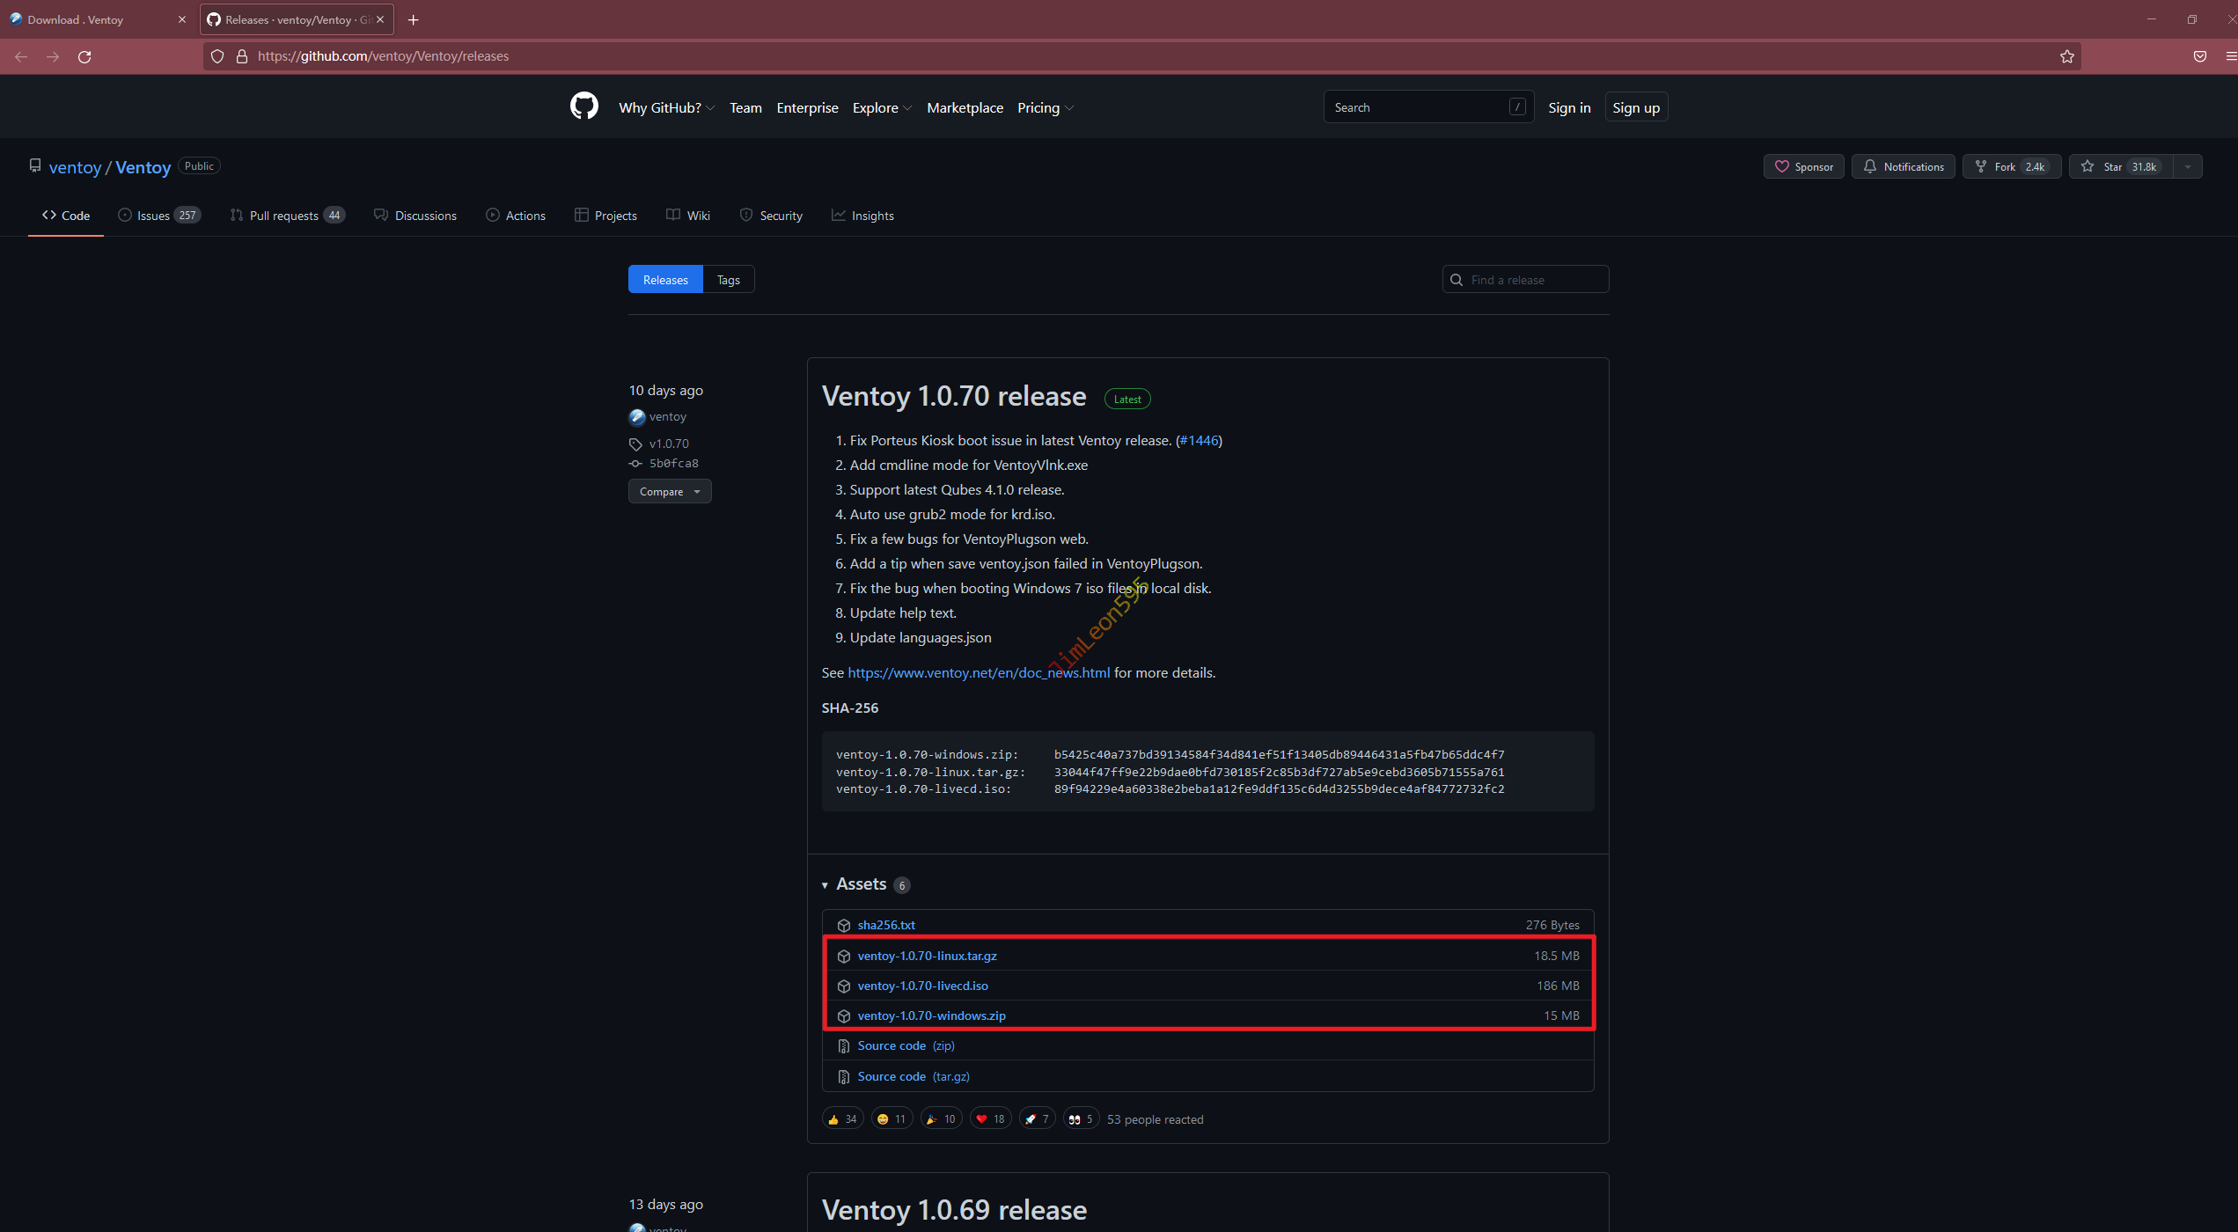Screen dimensions: 2238x1232
Task: Click the Sign up button
Action: pos(1635,107)
